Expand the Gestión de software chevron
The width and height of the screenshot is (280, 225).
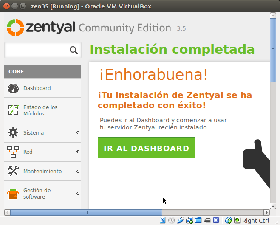coord(77,194)
